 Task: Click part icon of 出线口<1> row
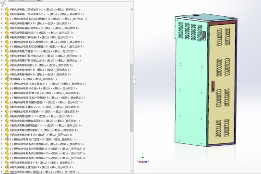pyautogui.click(x=7, y=116)
